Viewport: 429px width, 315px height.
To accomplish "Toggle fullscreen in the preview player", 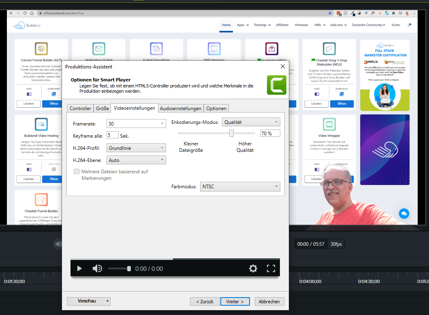I will pyautogui.click(x=271, y=268).
